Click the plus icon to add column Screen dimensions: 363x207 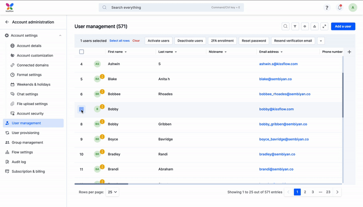(349, 52)
